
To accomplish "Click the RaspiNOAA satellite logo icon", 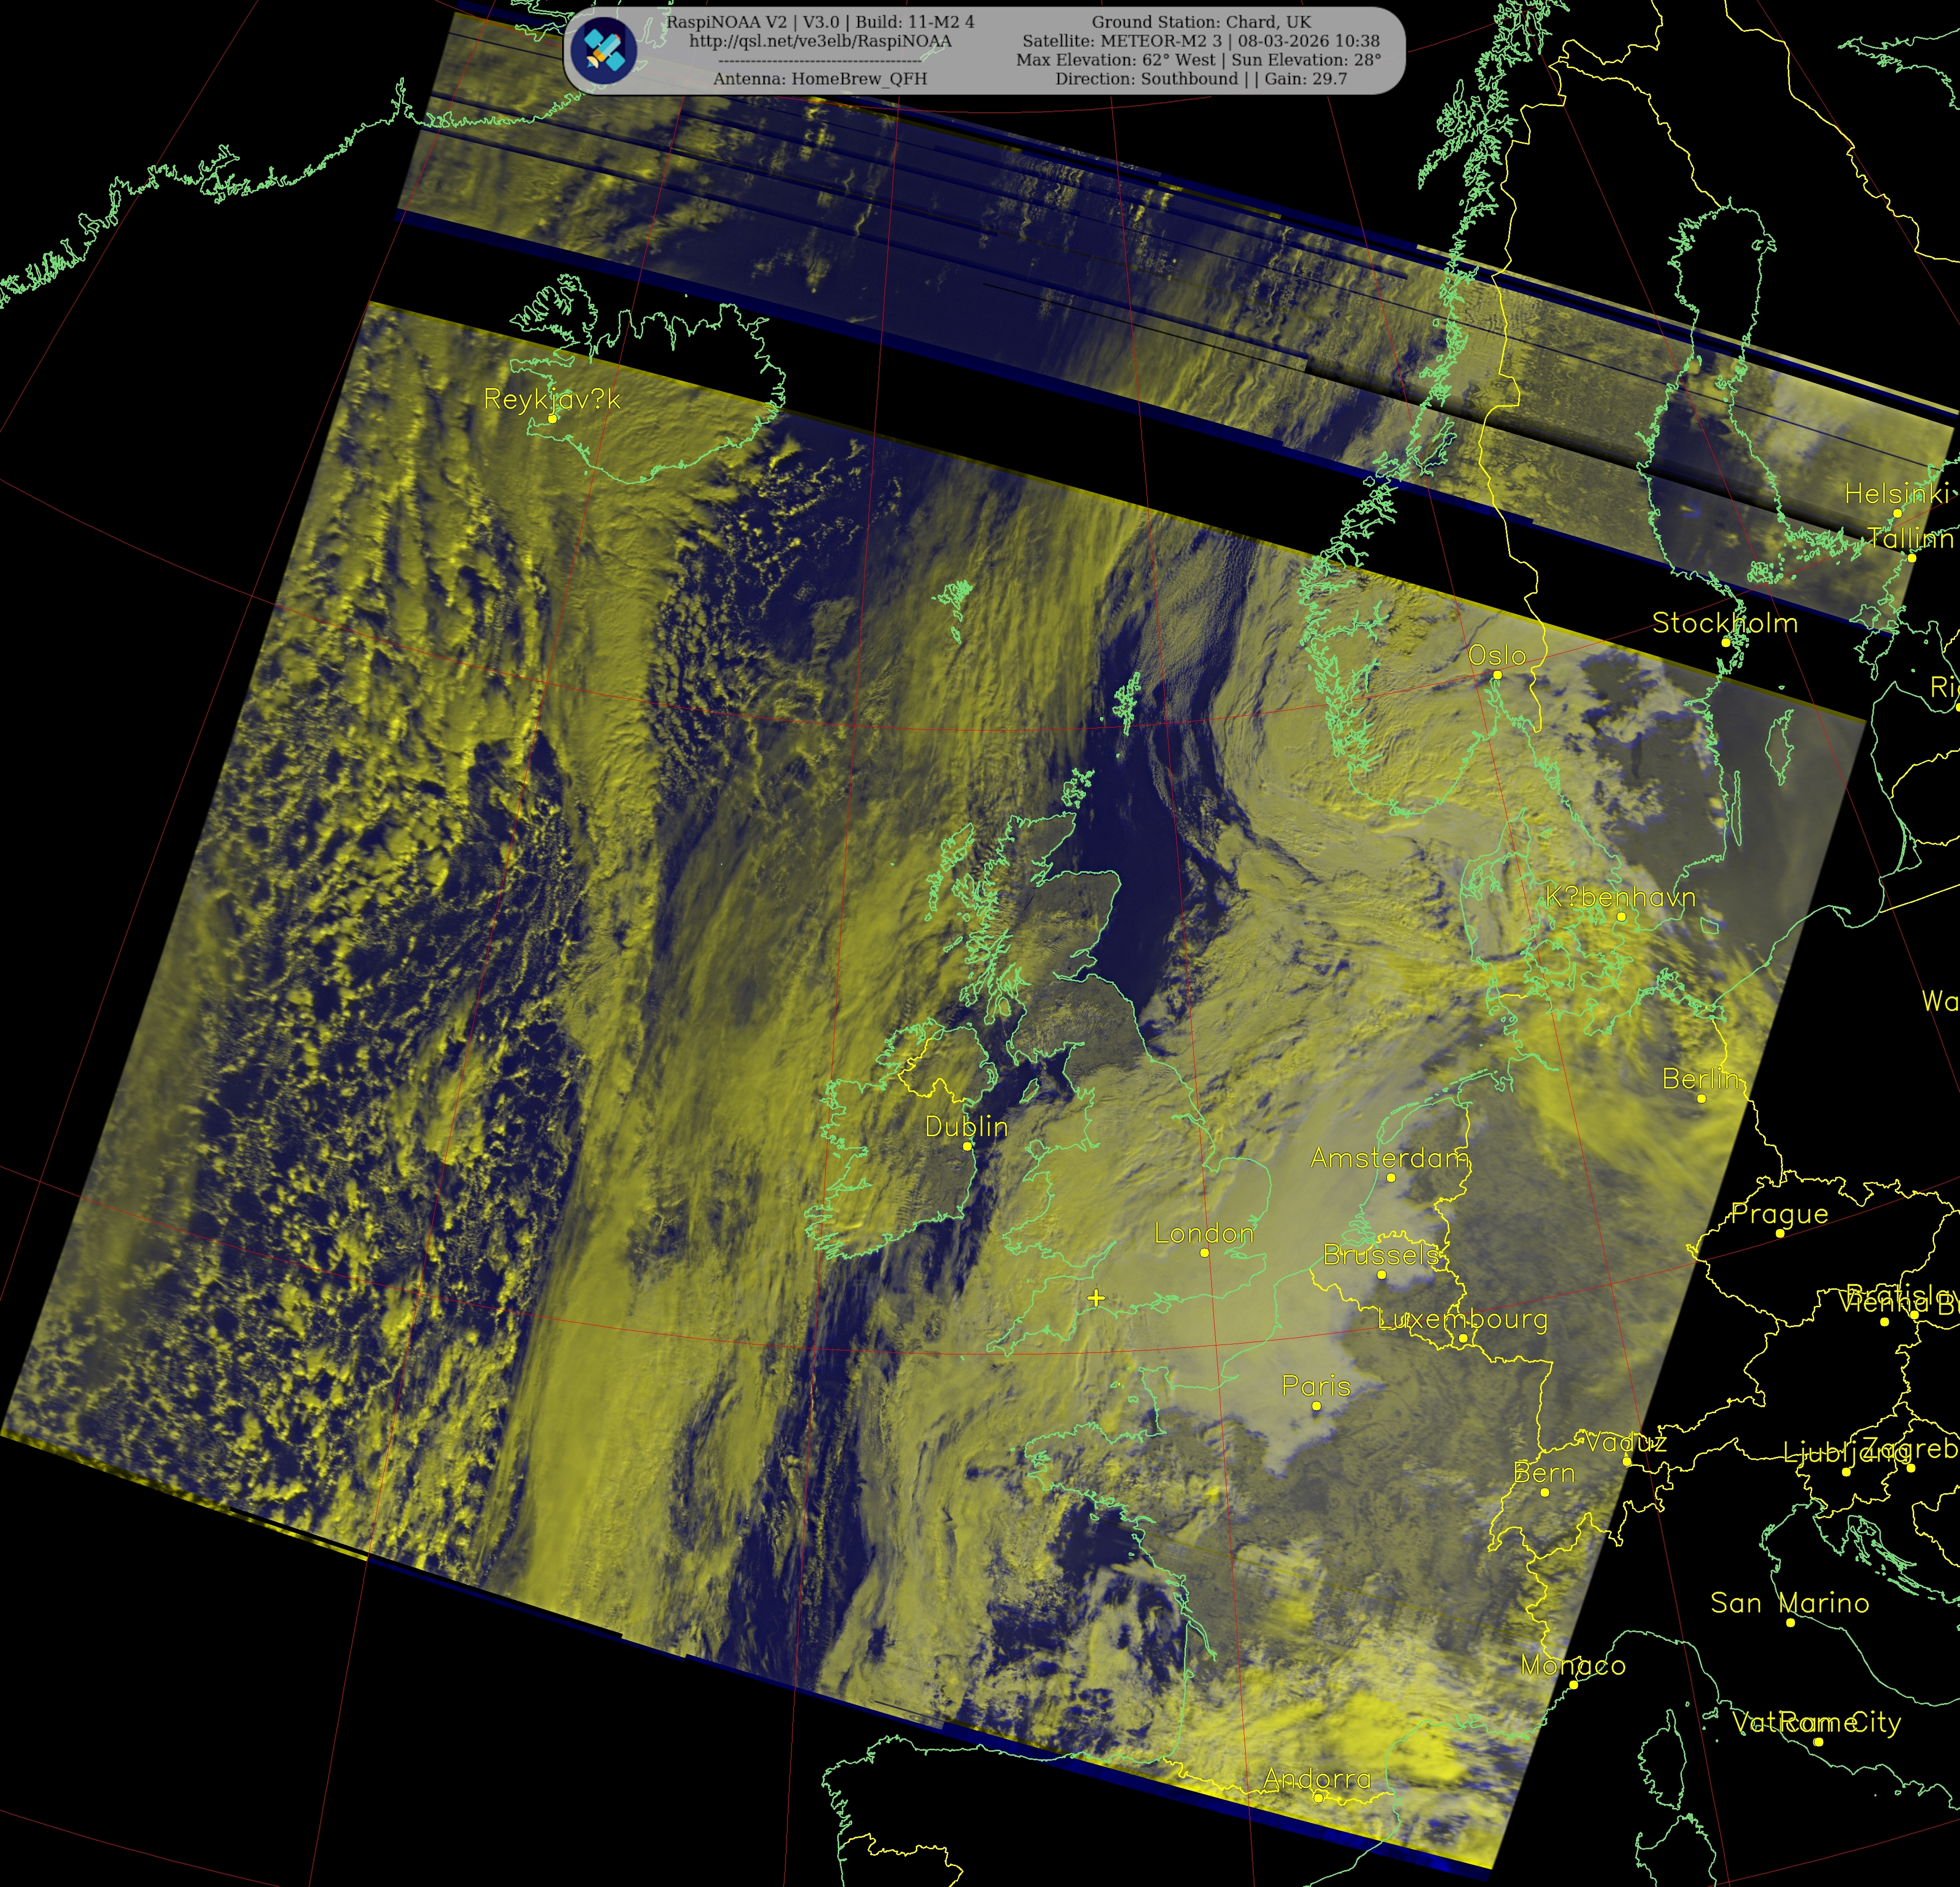I will (x=604, y=51).
